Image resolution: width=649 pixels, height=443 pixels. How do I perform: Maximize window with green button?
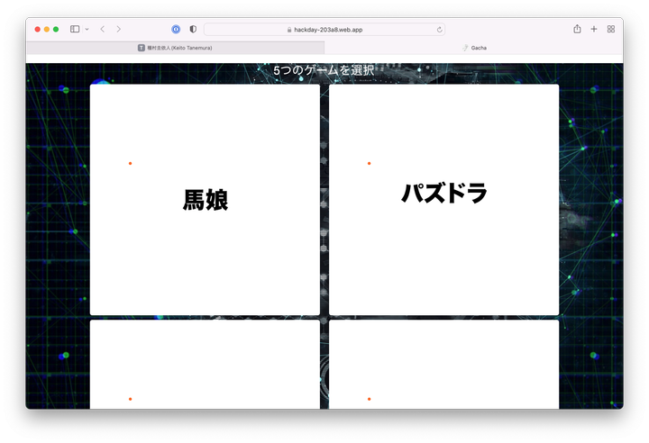point(56,30)
